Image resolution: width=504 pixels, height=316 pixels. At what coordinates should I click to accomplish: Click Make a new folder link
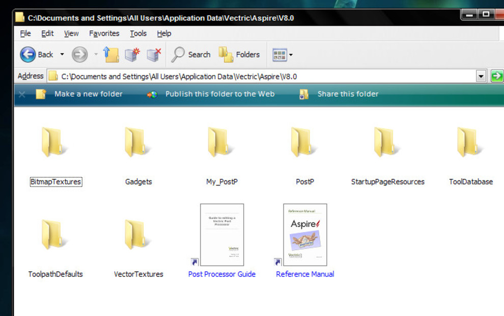click(x=89, y=94)
